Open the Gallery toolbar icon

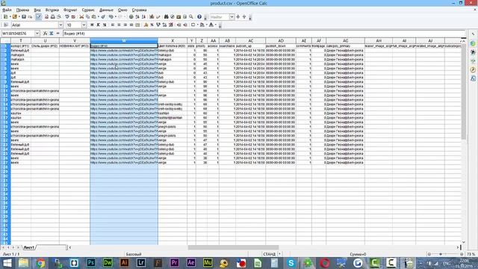(179, 16)
